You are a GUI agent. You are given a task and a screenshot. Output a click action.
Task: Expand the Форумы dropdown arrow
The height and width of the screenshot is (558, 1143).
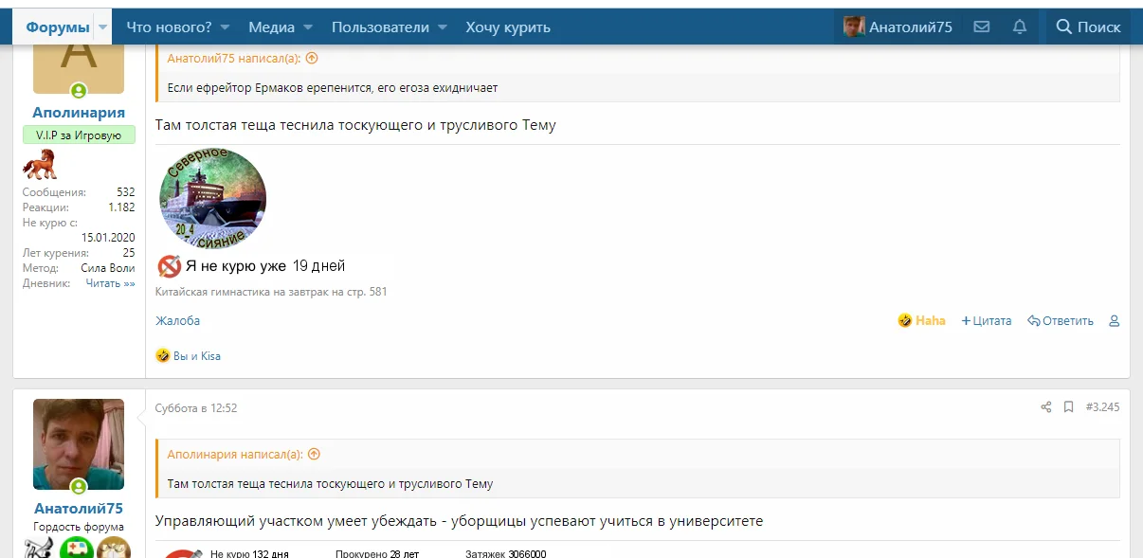[100, 27]
